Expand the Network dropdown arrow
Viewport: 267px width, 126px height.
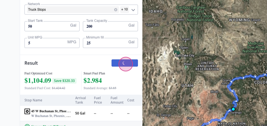pos(133,10)
